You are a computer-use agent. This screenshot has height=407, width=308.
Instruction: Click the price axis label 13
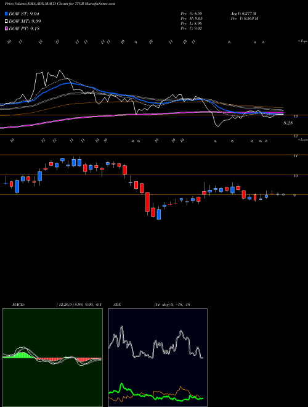coord(295,117)
